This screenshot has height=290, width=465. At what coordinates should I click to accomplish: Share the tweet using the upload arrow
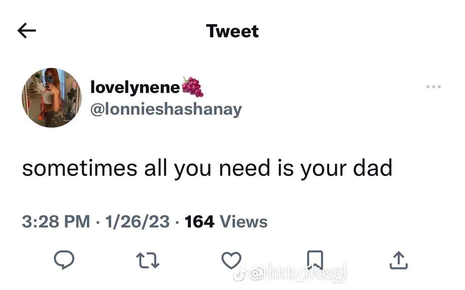[x=398, y=260]
